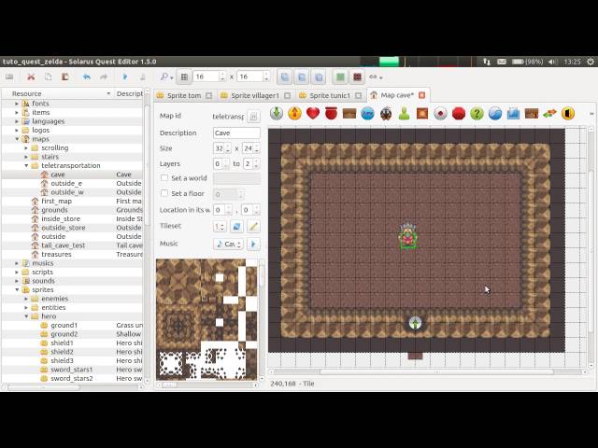The width and height of the screenshot is (598, 448).
Task: Switch to the Sprite tom tab
Action: pos(184,95)
